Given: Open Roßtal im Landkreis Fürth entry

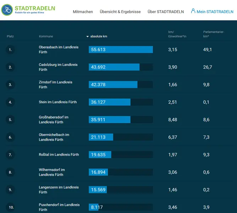Looking at the screenshot, I should (59, 154).
